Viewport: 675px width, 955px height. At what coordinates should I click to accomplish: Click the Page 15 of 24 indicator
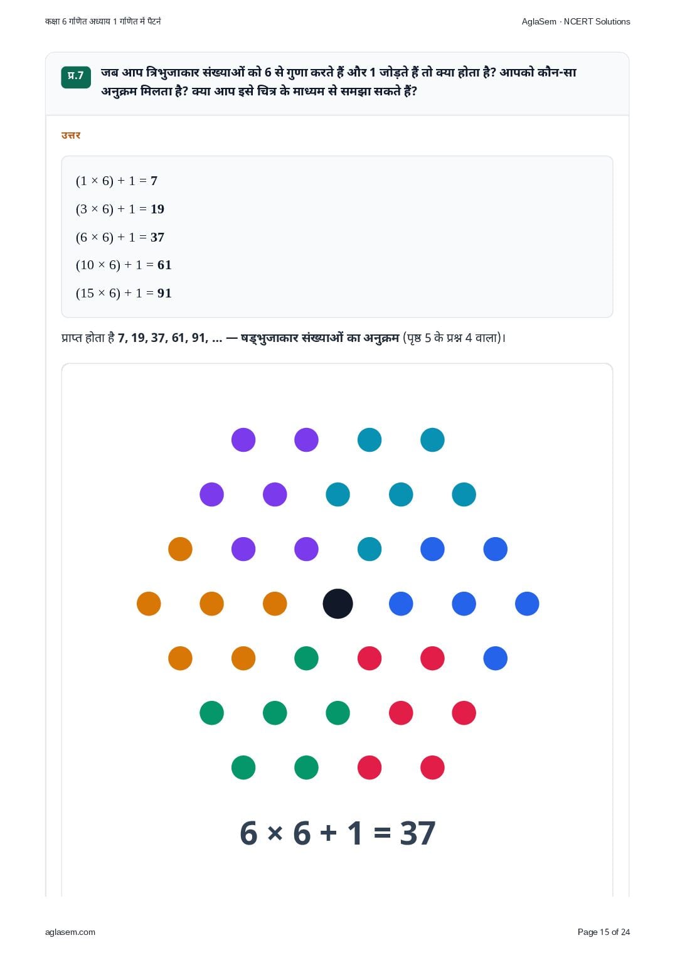coord(603,932)
